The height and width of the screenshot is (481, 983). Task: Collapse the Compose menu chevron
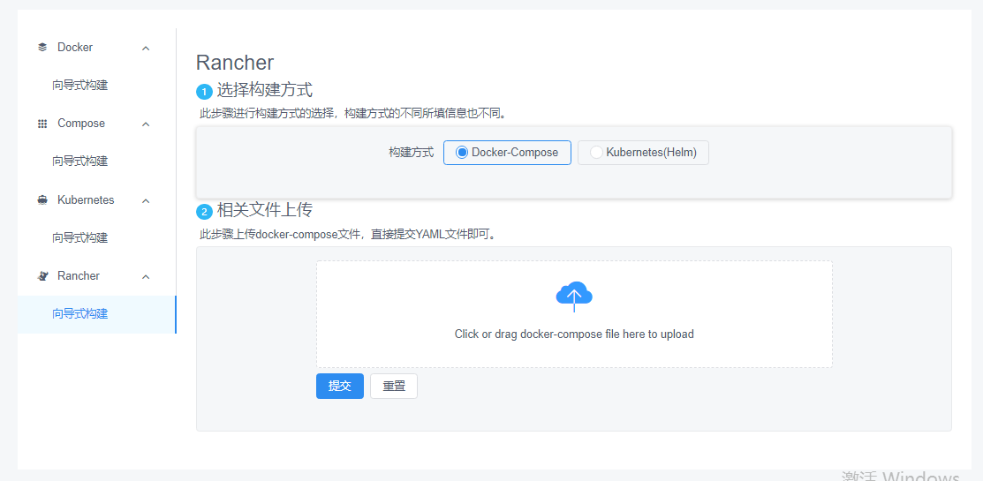(146, 124)
